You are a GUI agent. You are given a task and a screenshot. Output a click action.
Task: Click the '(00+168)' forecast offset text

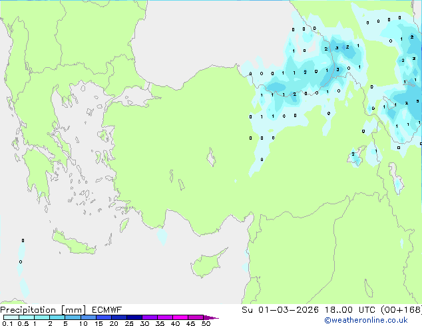click(401, 310)
